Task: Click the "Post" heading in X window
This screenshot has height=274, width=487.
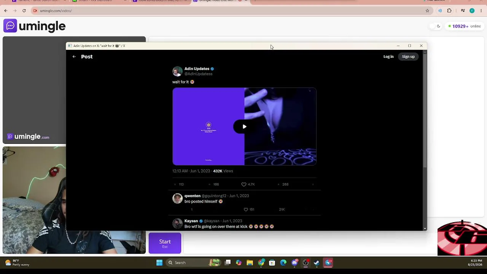Action: (x=87, y=57)
